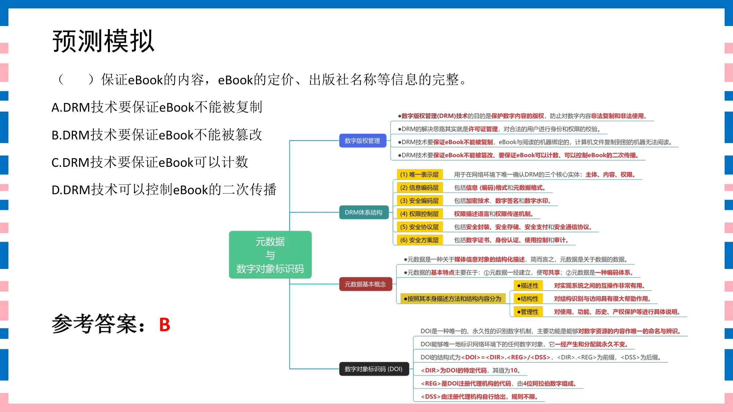Click the (1) 唯一表示层 yellow label
The height and width of the screenshot is (412, 733).
[x=420, y=174]
